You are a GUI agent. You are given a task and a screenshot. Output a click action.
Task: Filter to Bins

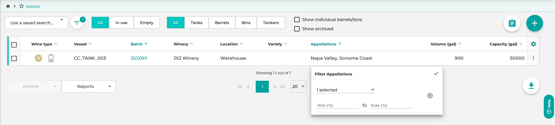click(246, 23)
